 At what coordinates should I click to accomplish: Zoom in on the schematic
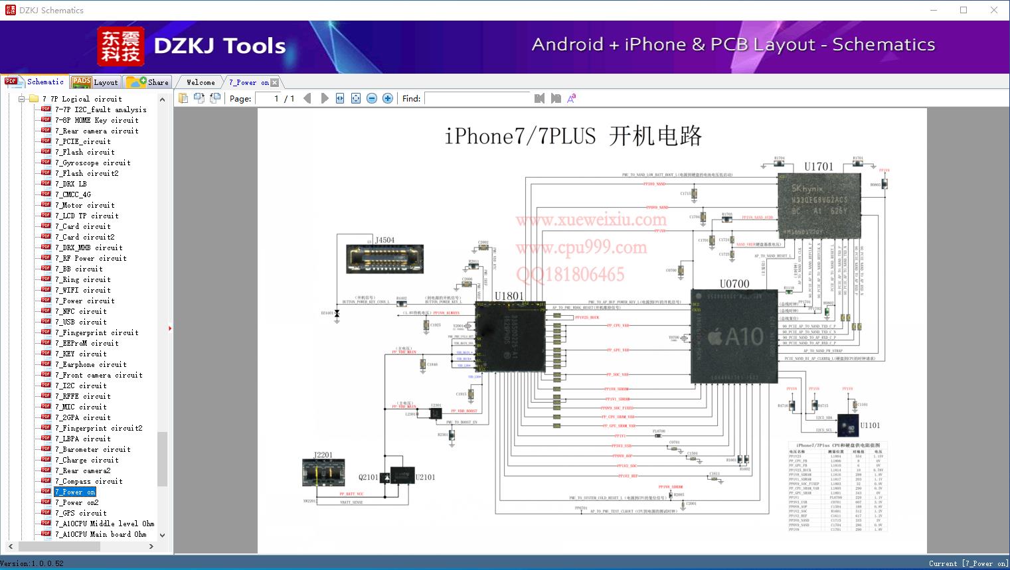[x=388, y=98]
